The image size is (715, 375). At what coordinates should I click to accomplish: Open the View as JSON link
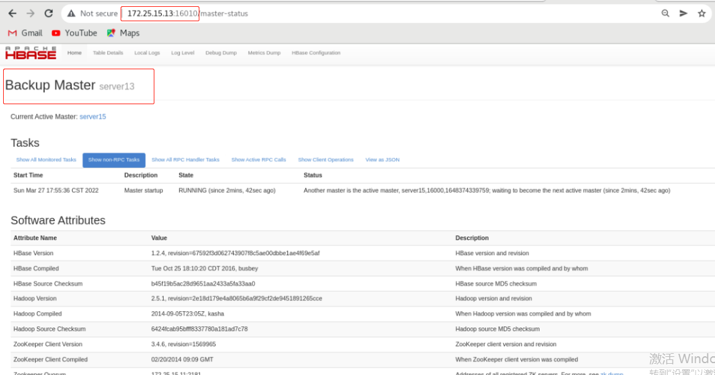point(382,160)
